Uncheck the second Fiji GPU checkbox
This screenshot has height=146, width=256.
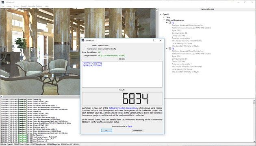(x=170, y=48)
